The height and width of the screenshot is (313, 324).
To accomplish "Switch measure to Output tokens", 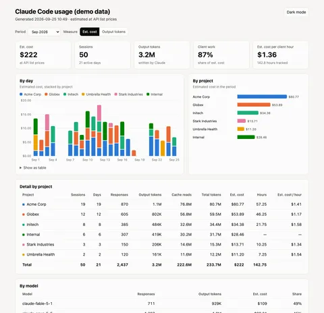I will (113, 32).
